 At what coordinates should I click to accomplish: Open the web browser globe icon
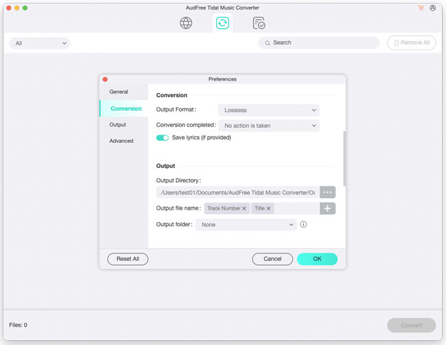[186, 23]
